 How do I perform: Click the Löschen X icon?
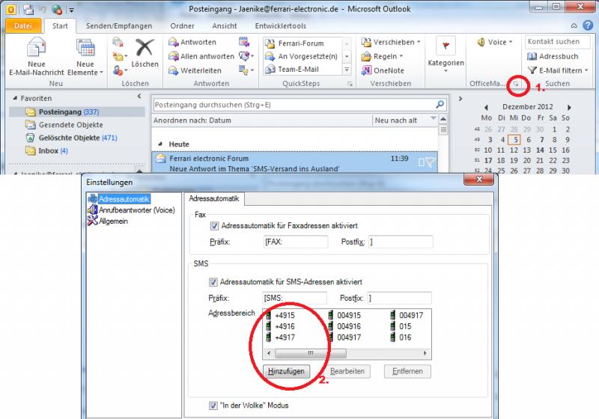tap(145, 48)
